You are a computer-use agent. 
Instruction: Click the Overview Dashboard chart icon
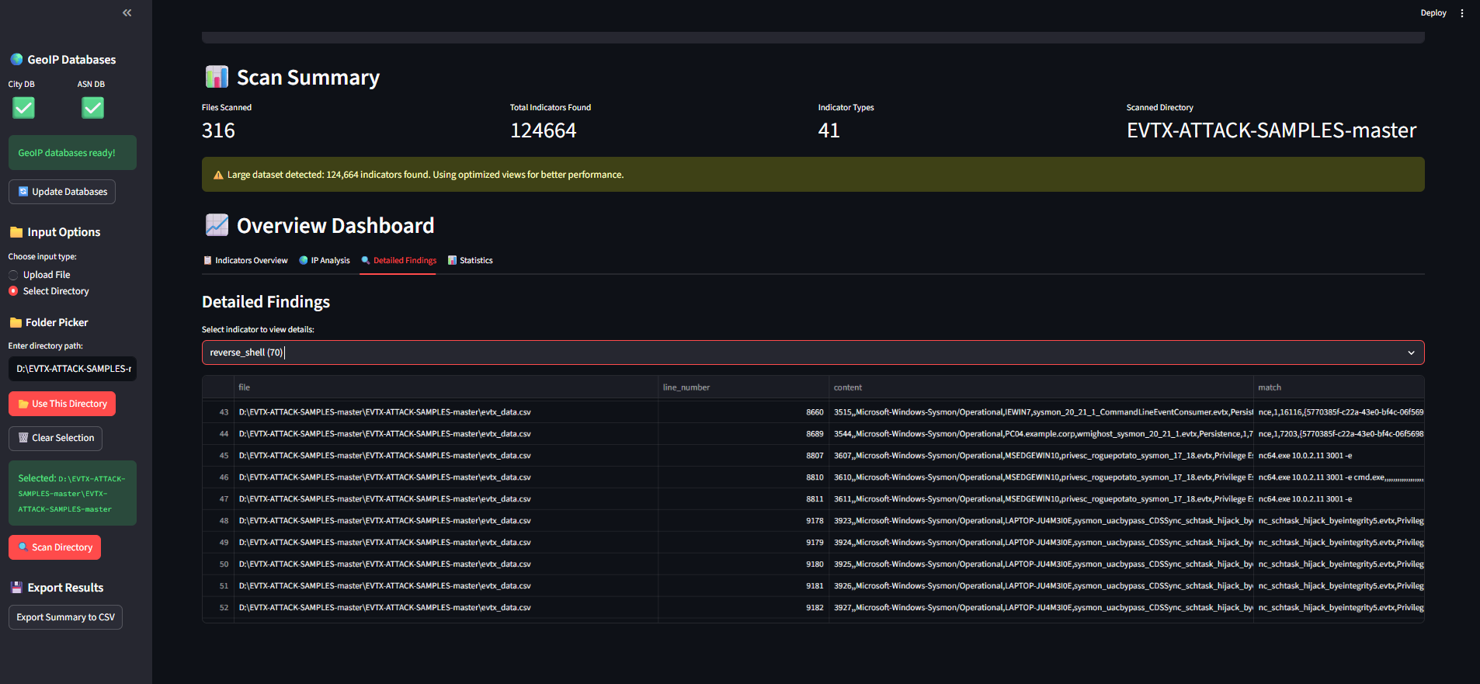(217, 225)
